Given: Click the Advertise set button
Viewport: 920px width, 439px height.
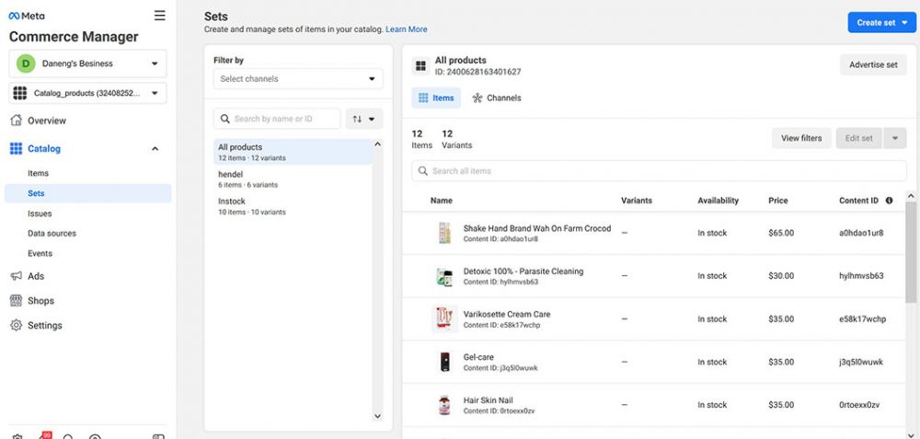Looking at the screenshot, I should (873, 64).
